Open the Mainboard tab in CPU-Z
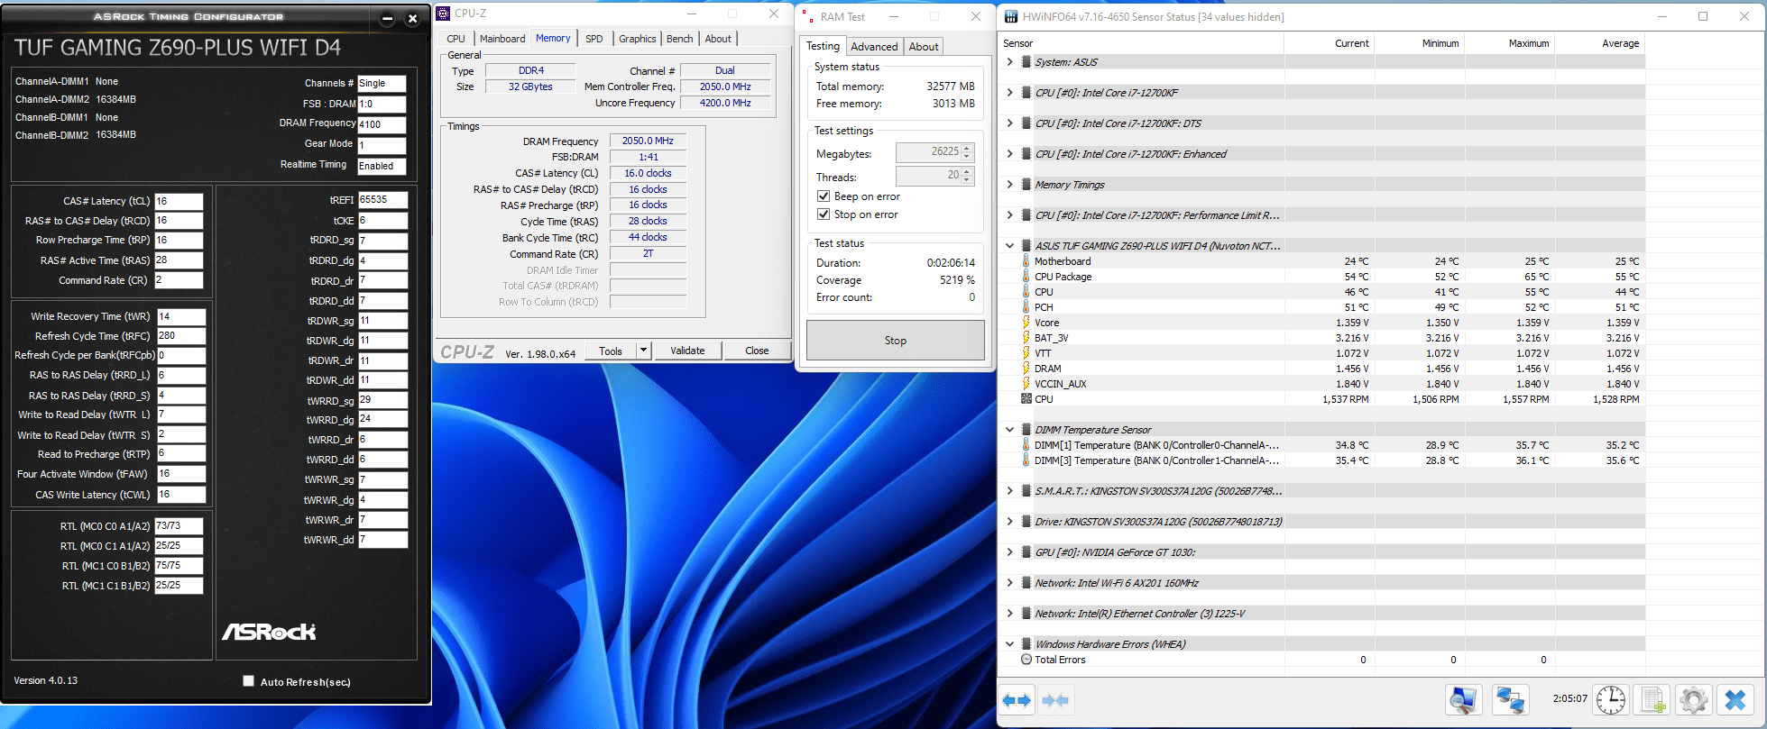This screenshot has height=729, width=1767. tap(502, 39)
